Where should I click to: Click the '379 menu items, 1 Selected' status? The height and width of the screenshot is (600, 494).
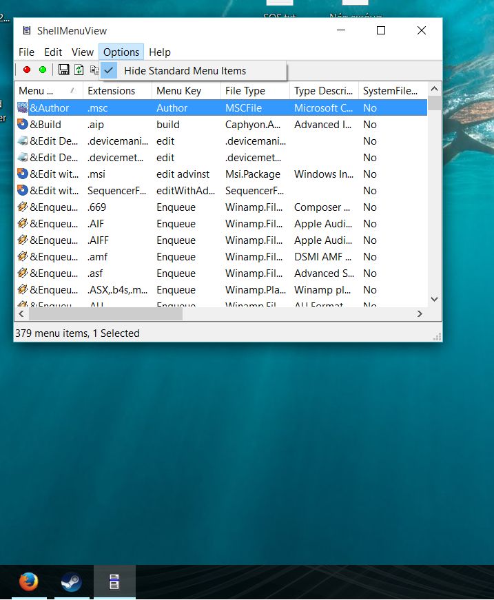(77, 333)
